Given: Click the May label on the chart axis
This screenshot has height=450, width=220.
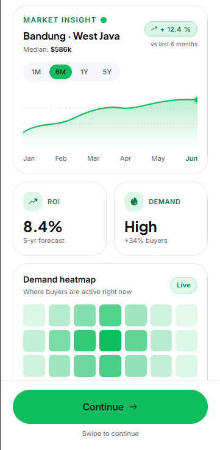Looking at the screenshot, I should tap(158, 158).
